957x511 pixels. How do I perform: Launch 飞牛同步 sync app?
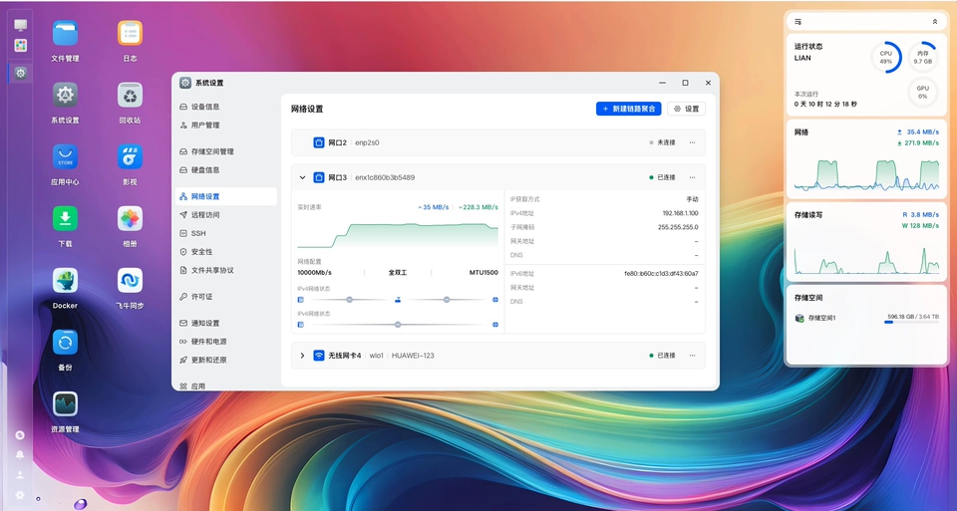click(130, 282)
